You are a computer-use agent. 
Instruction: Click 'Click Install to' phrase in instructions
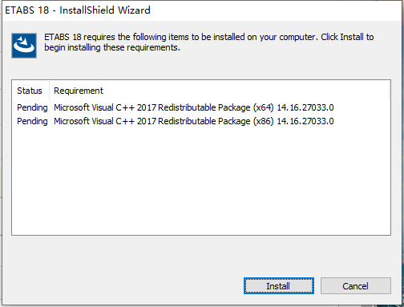click(x=347, y=37)
